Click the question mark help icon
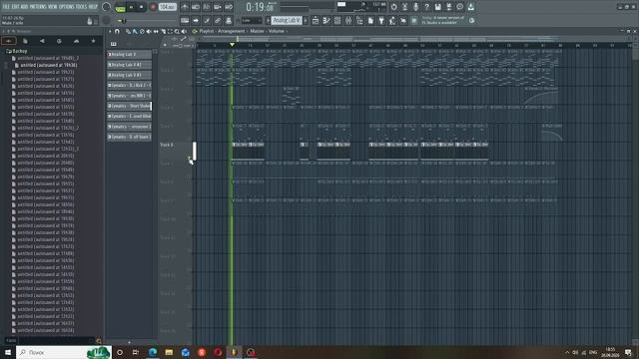The width and height of the screenshot is (639, 359). (x=426, y=7)
